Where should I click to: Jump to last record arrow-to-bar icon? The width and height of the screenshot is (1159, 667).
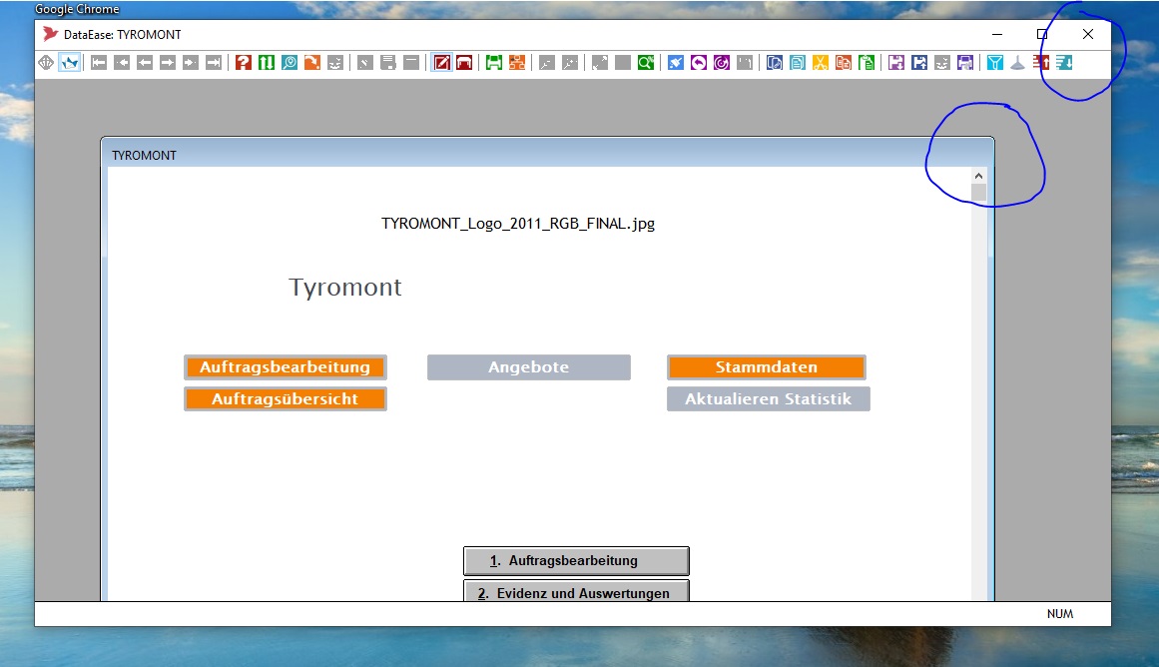tap(214, 63)
